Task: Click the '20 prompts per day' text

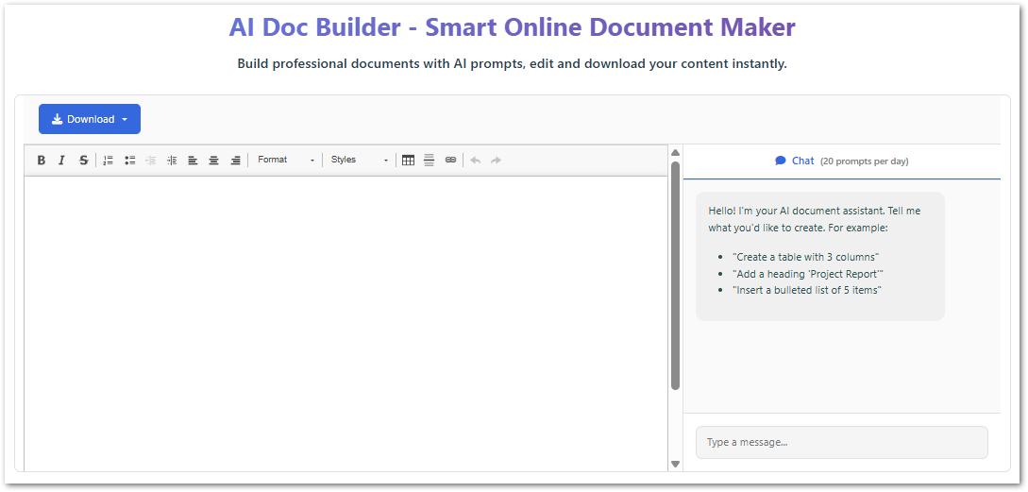Action: pyautogui.click(x=864, y=161)
